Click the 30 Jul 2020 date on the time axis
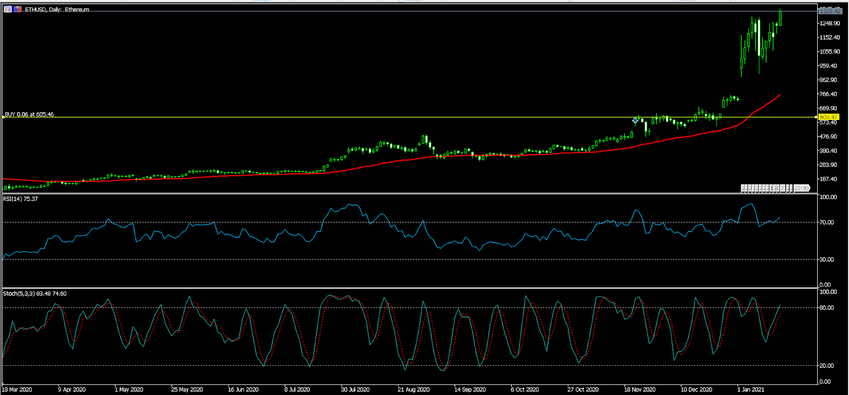Screen dimensions: 849x395 click(x=355, y=390)
